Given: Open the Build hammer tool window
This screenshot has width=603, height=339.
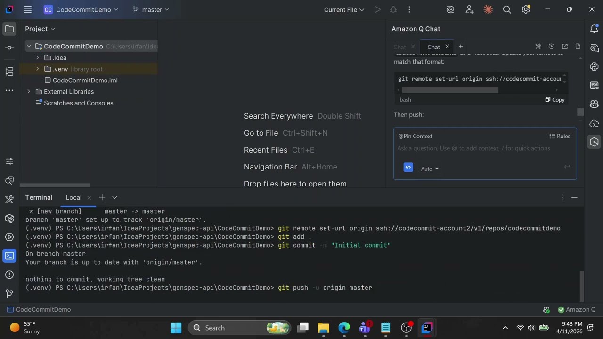Looking at the screenshot, I should tap(9, 199).
